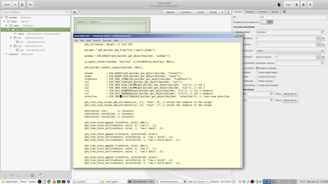328x184 pixels.
Task: Edit the TreeView Model treeStore pencil icon
Action: tap(322, 32)
